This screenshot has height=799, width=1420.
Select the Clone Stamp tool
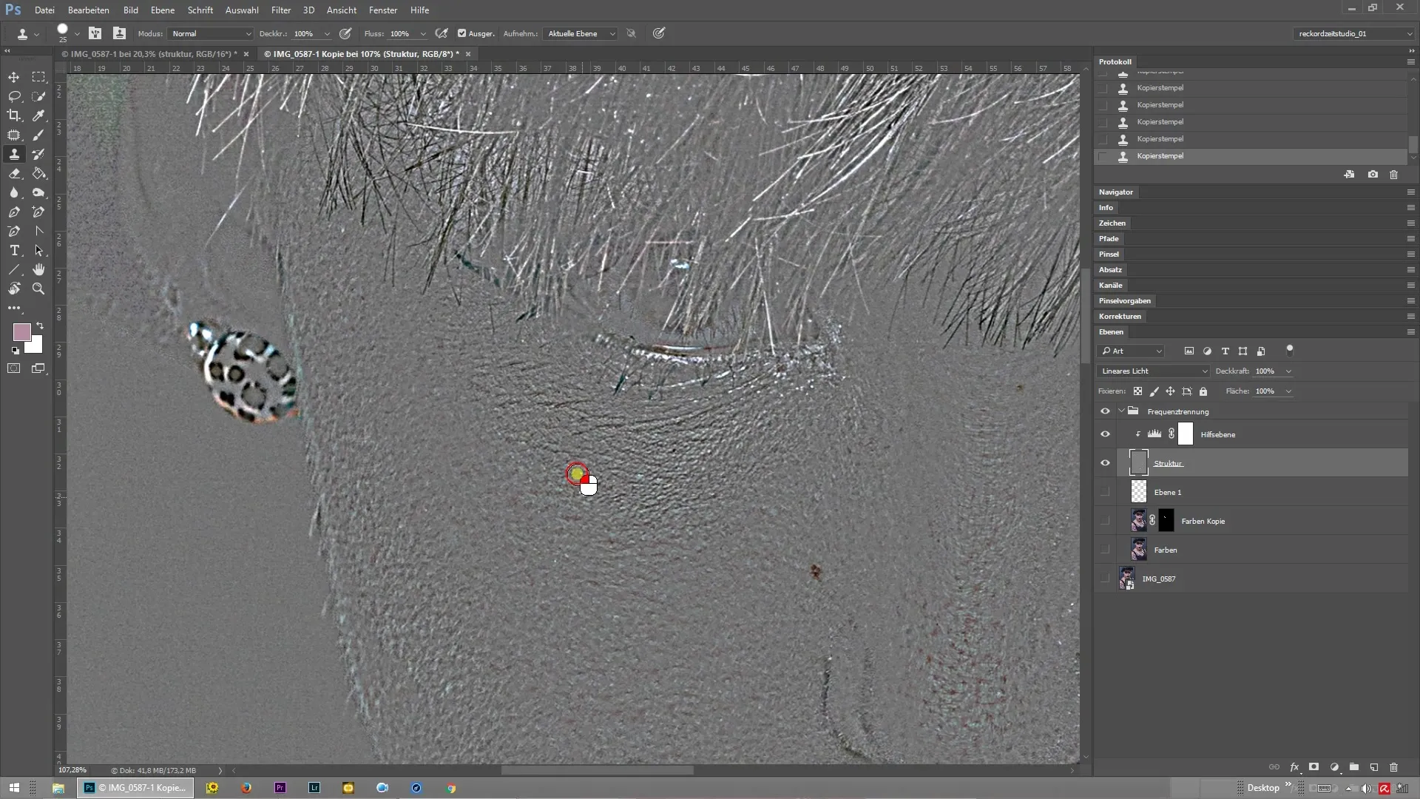[x=14, y=154]
